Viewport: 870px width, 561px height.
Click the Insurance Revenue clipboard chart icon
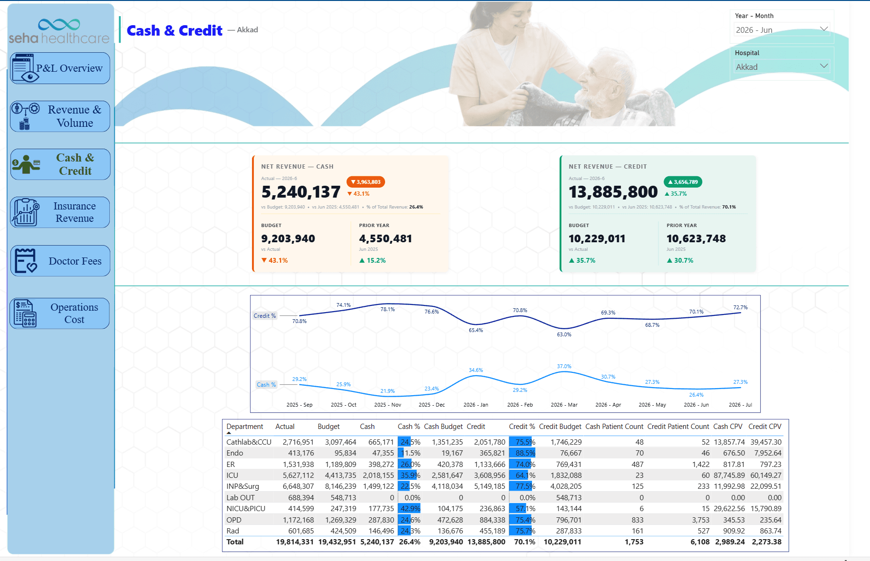(26, 212)
